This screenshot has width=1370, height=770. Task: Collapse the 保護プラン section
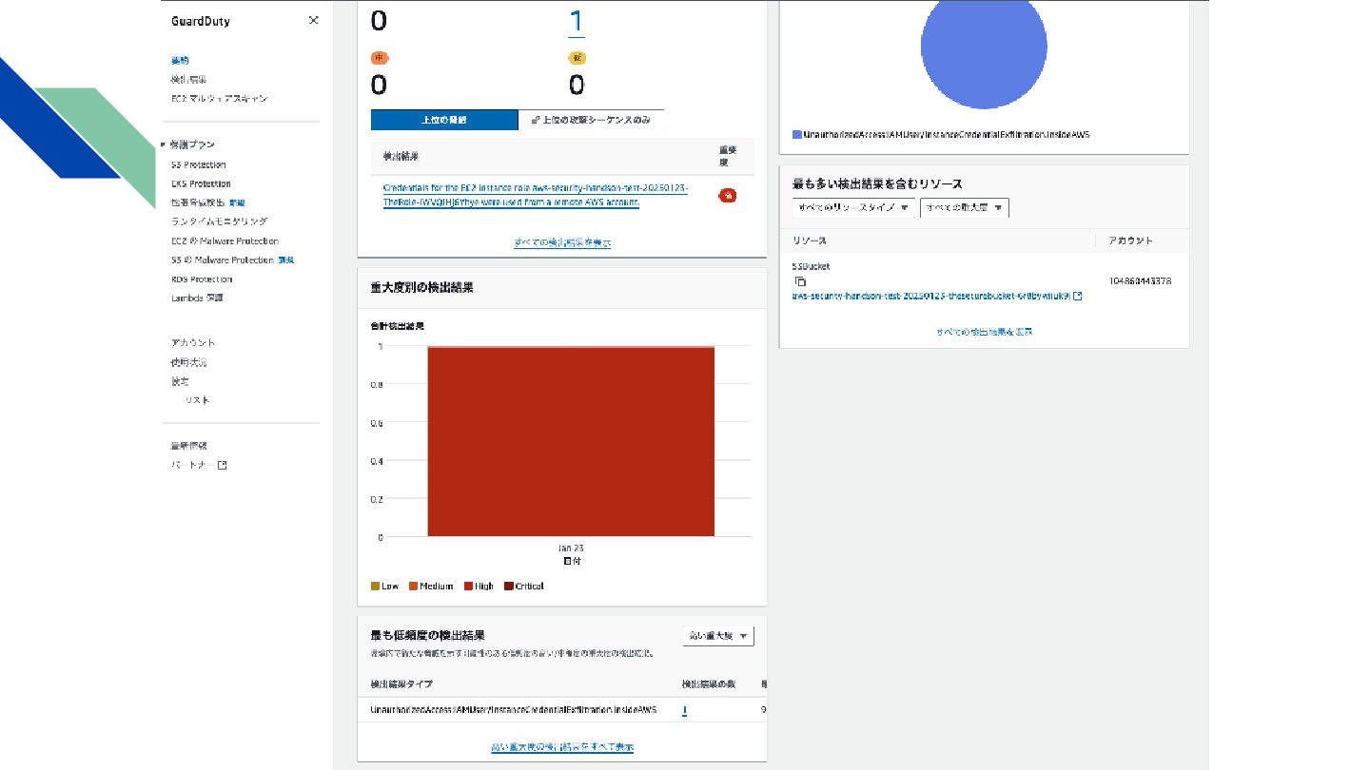click(x=164, y=144)
